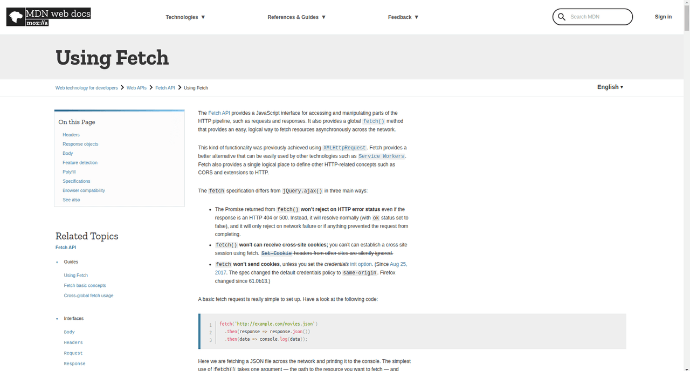This screenshot has height=371, width=690.
Task: Collapse the Guides section triangle
Action: click(x=57, y=262)
